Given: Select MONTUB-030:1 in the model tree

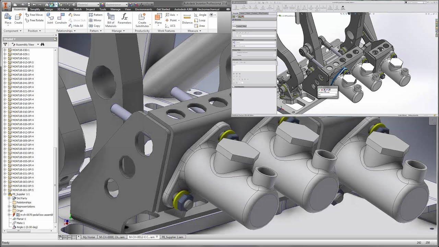Looking at the screenshot, I should [x=21, y=50].
